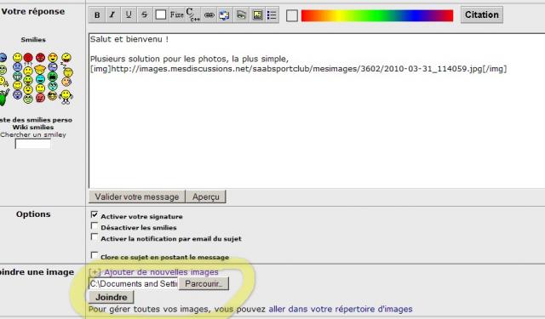Screen dimensions: 545x319
Task: Apply underline formatting
Action: 129,15
